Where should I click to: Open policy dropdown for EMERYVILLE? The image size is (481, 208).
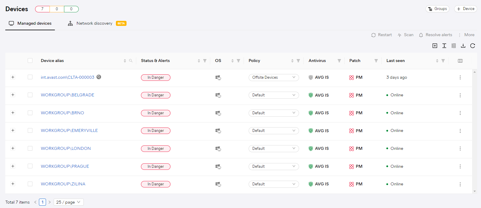(x=274, y=131)
